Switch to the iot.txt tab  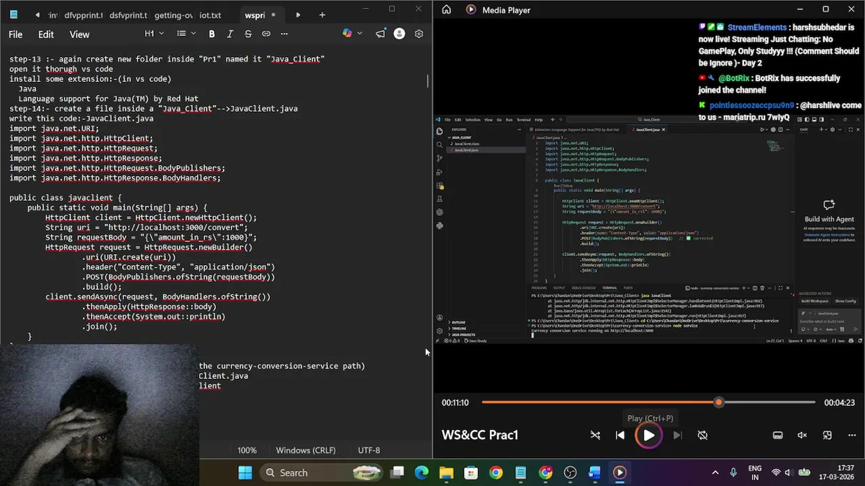pyautogui.click(x=210, y=15)
